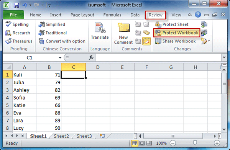Click the Insert Function fx icon
This screenshot has width=230, height=150.
[x=91, y=57]
